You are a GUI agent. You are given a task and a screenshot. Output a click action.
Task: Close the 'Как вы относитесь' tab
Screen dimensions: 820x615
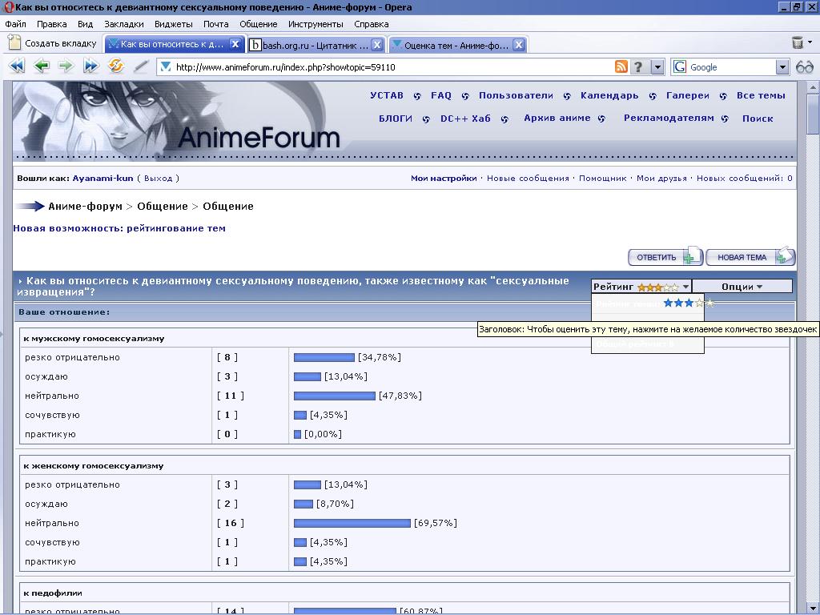(235, 45)
